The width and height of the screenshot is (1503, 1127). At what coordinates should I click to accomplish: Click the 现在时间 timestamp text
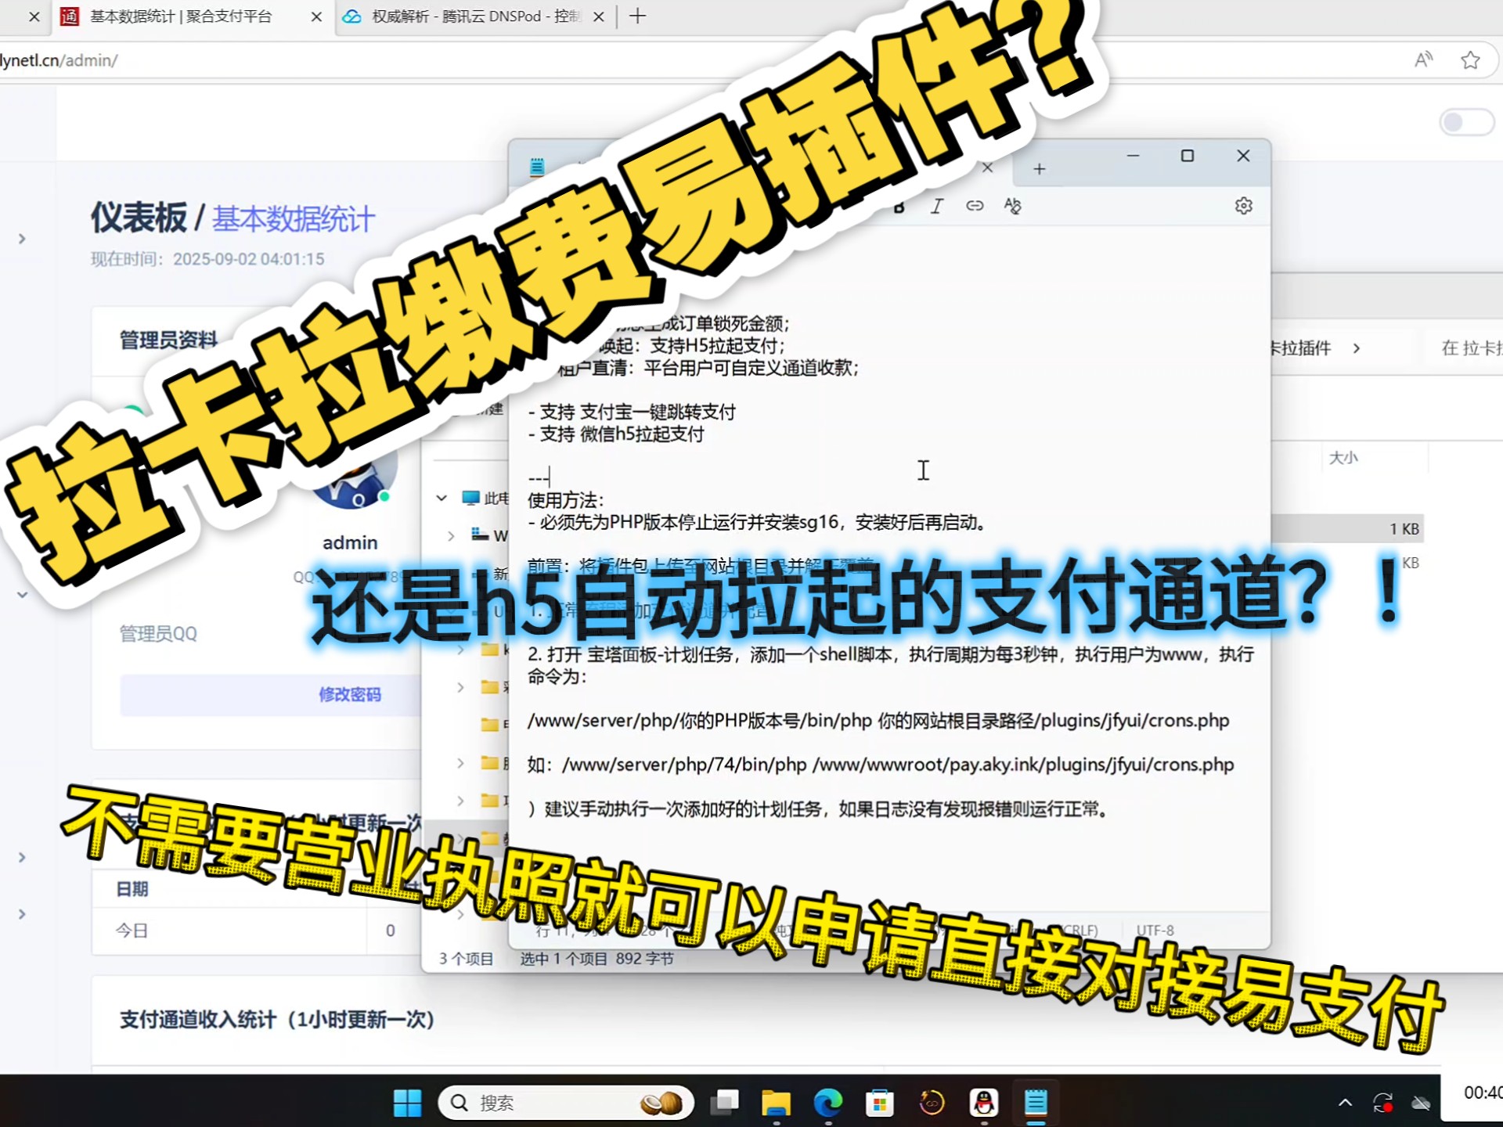207,259
